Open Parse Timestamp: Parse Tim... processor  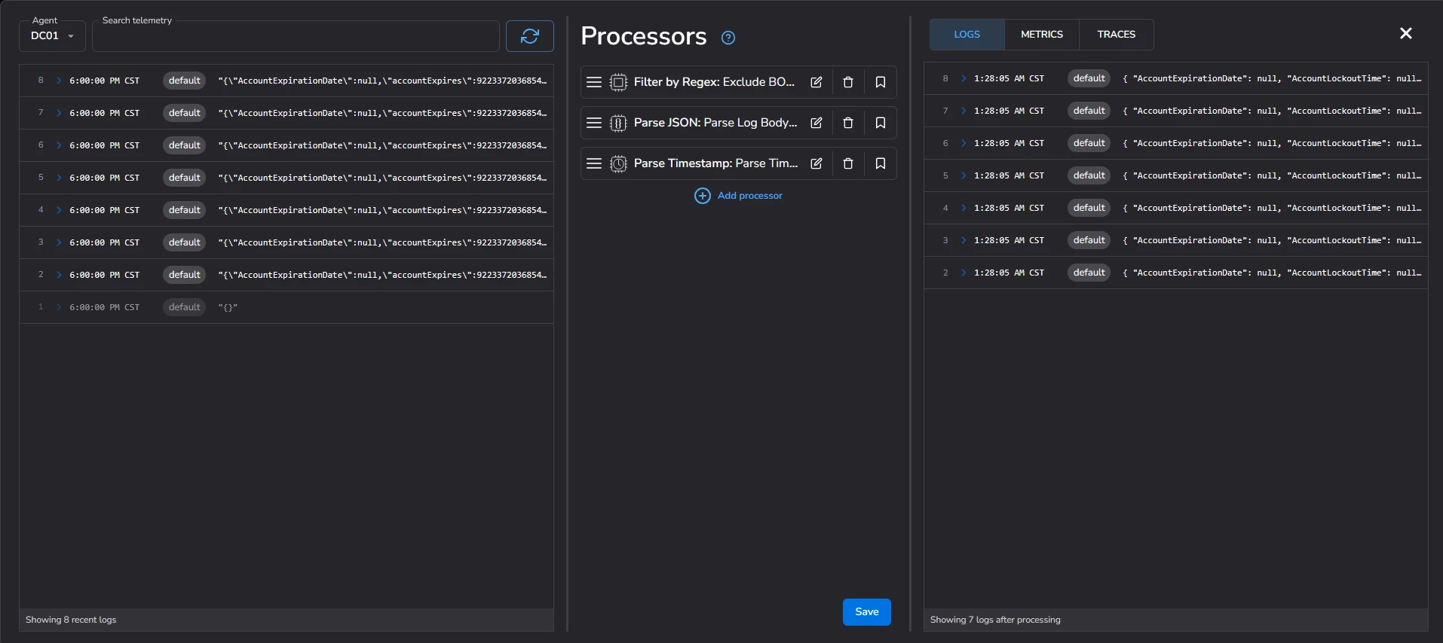(x=715, y=163)
